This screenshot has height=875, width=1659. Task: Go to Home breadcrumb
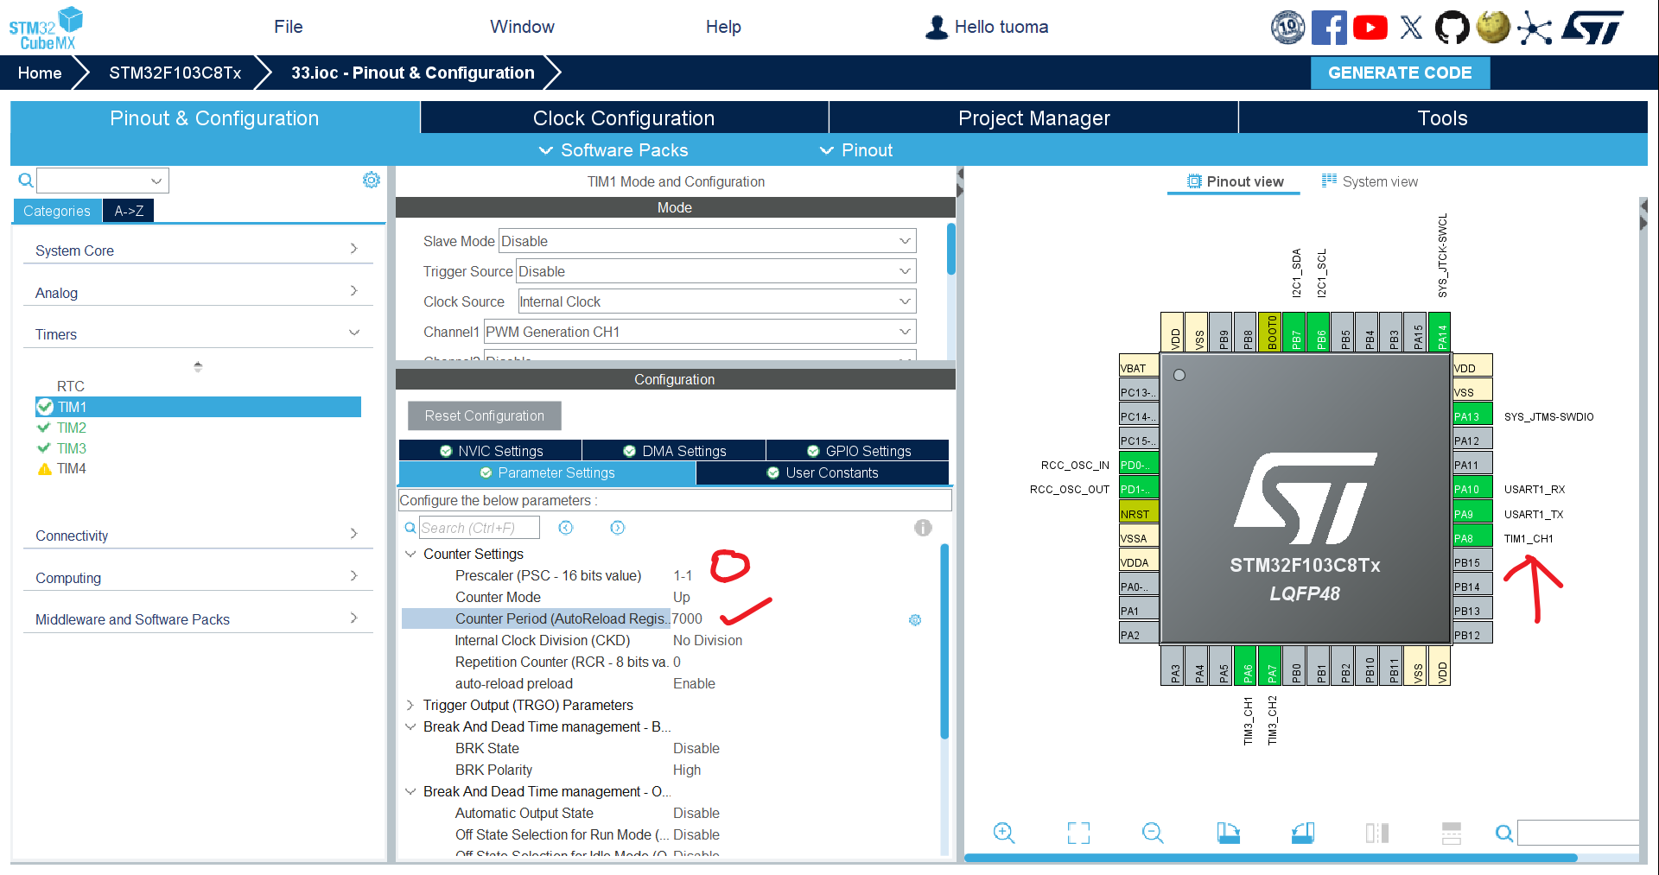point(40,73)
